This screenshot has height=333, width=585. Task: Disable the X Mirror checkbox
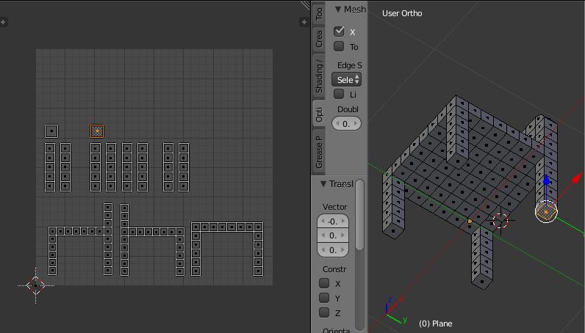coord(339,32)
